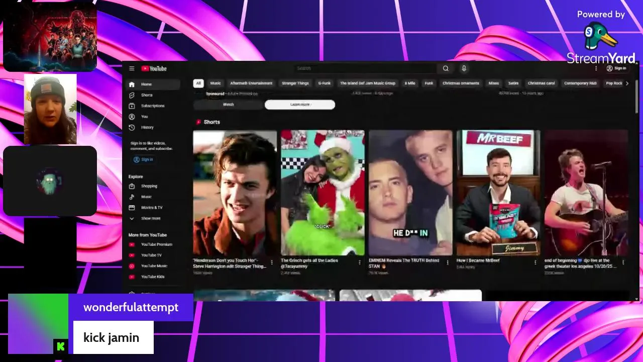Open Shopping under Explore
The image size is (643, 362).
pyautogui.click(x=153, y=186)
